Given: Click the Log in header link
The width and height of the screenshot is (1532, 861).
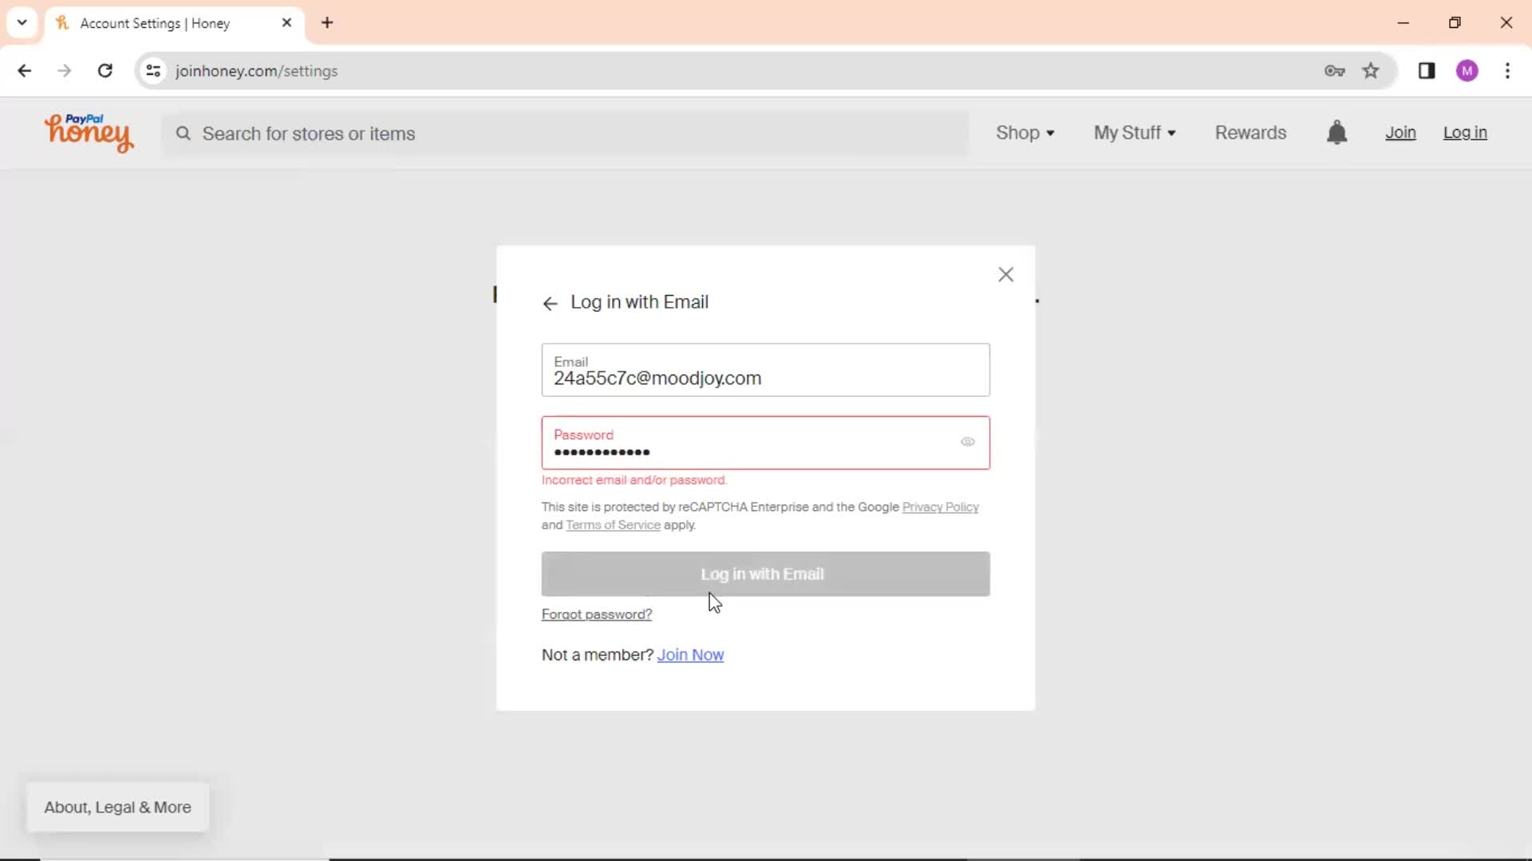Looking at the screenshot, I should click(1465, 133).
